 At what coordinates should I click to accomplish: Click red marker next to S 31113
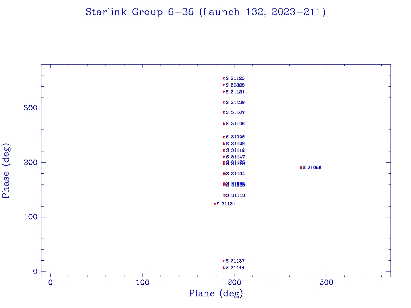[x=224, y=195]
